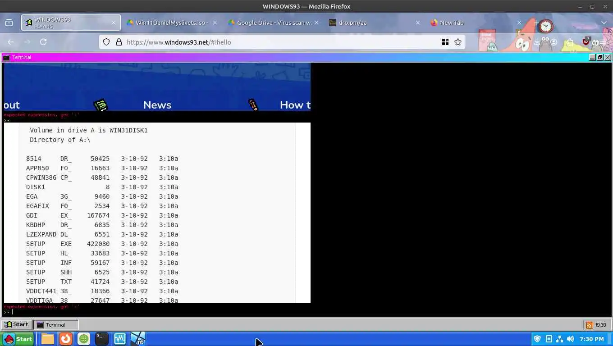Open the OS Start menu with bird icon
613x346 pixels.
pos(18,339)
